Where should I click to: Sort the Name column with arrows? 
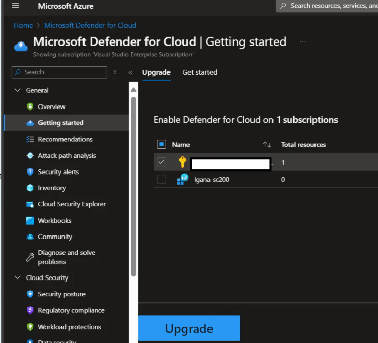[267, 144]
